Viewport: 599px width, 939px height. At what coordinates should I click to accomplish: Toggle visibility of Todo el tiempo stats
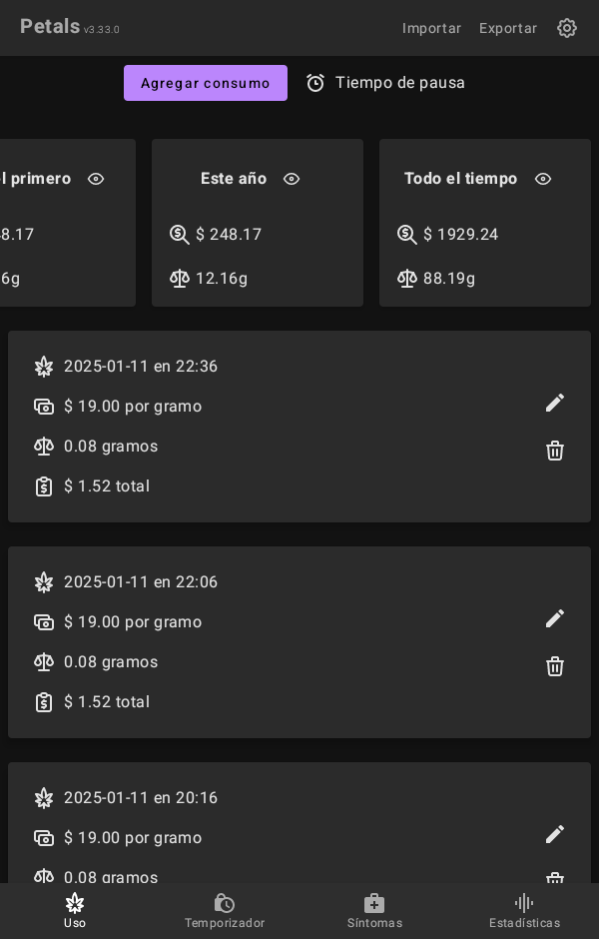pyautogui.click(x=543, y=179)
